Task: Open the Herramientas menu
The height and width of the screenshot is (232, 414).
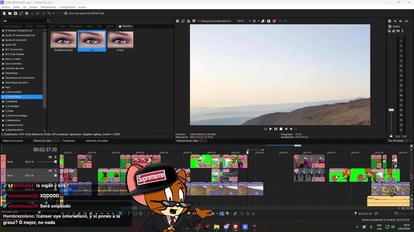Action: tap(48, 7)
